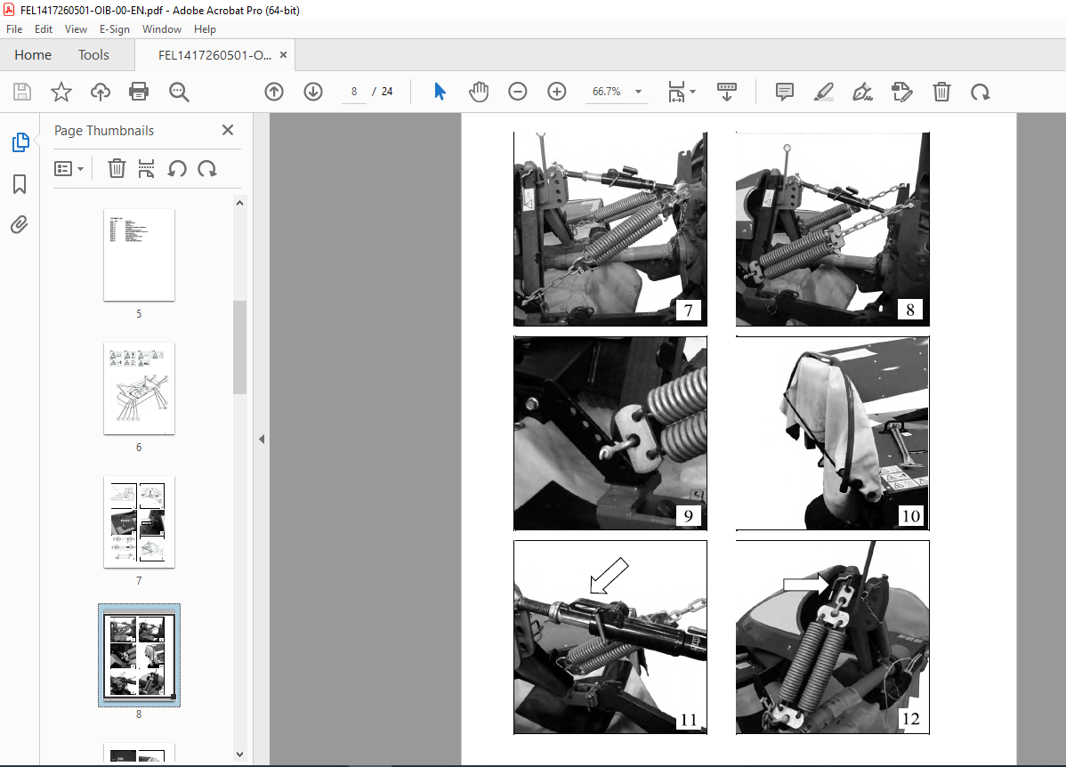Open thumbnails options menu dropdown
Screen dimensions: 1066x767
click(69, 169)
